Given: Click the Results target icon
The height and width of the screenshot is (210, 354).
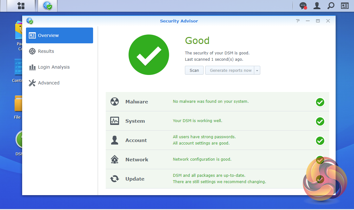Looking at the screenshot, I should point(32,51).
